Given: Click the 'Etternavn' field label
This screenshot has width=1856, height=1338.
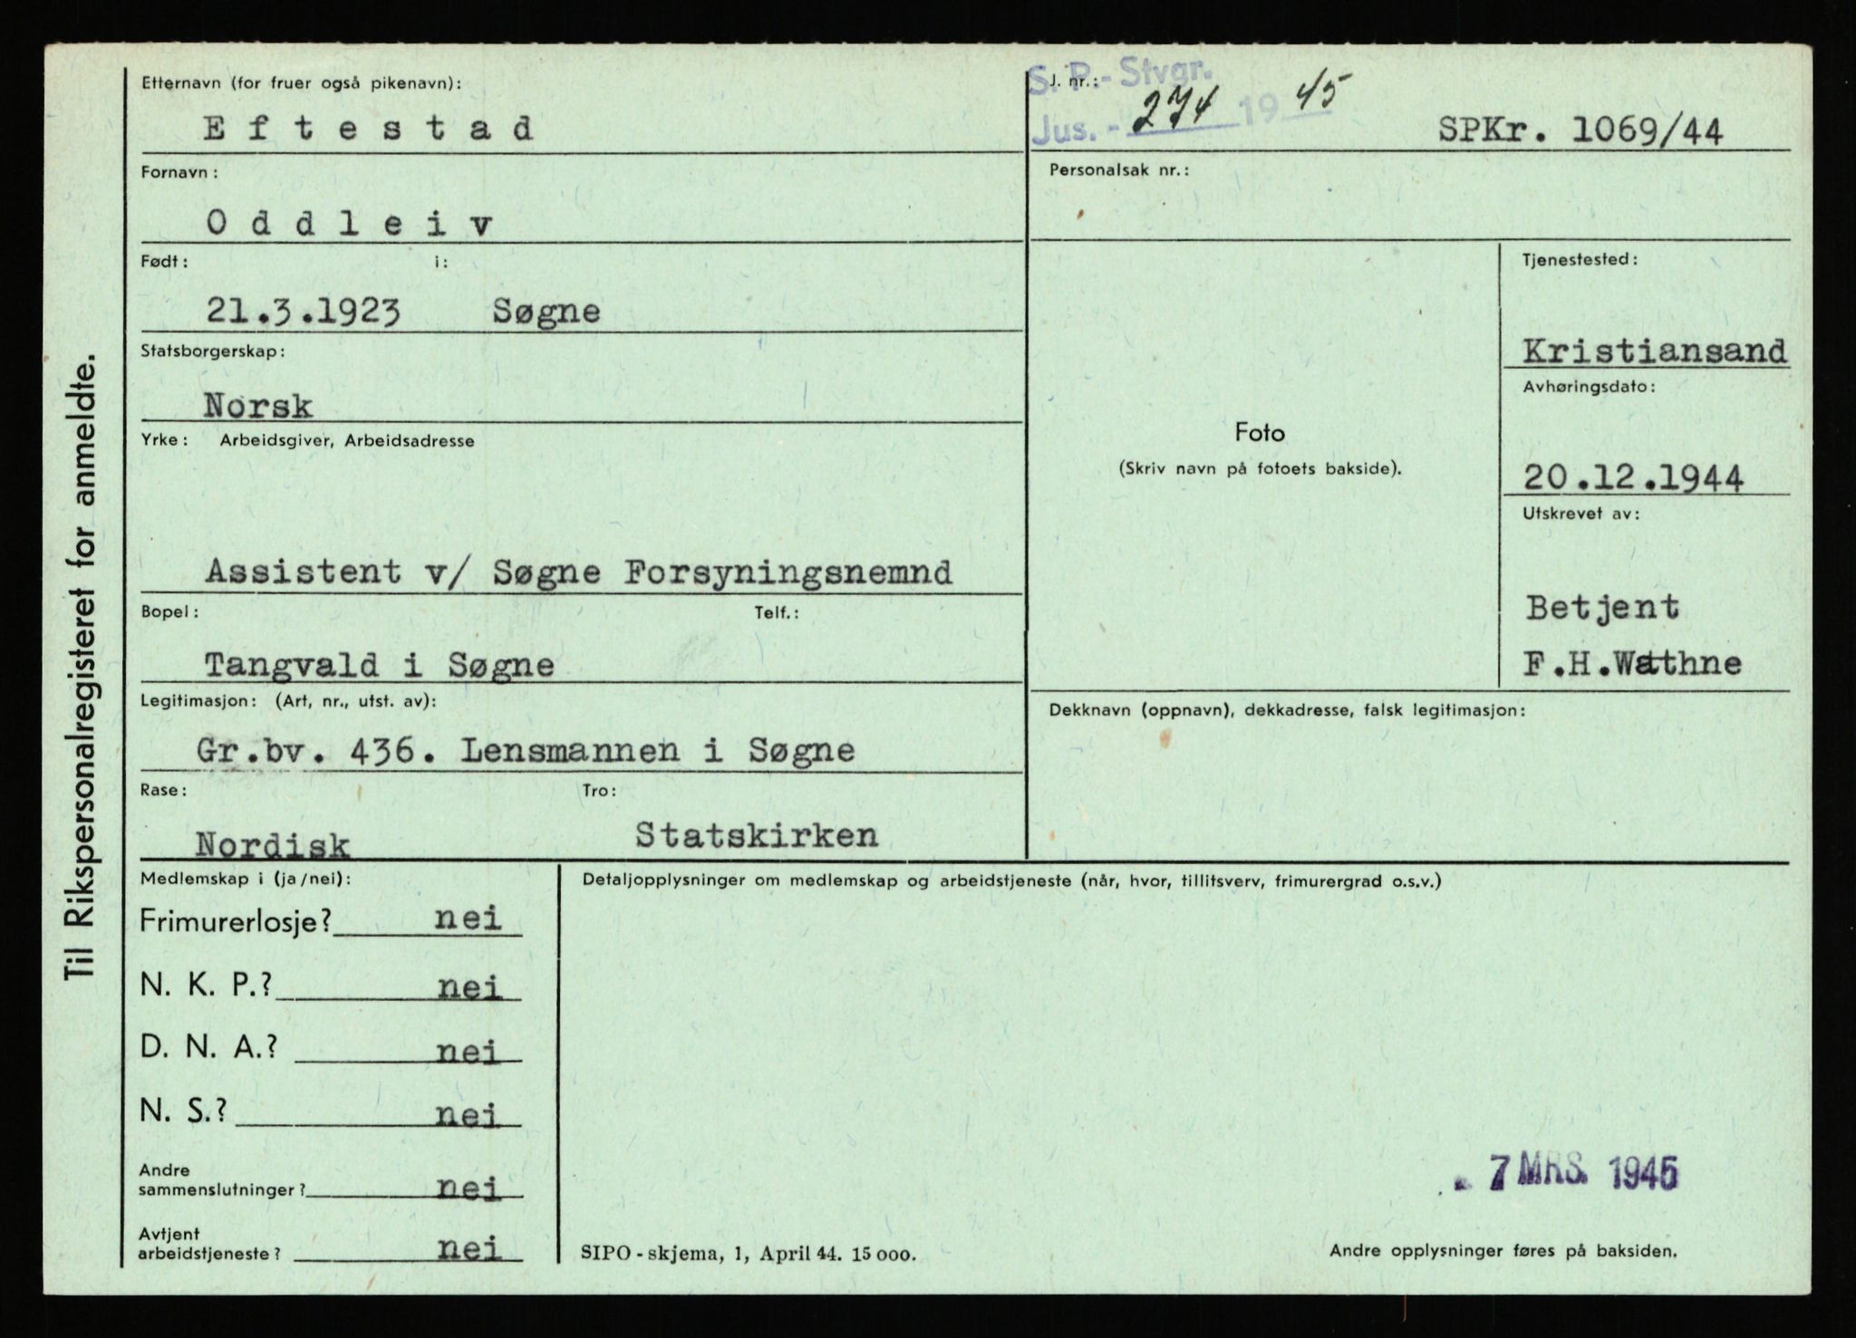Looking at the screenshot, I should 301,83.
